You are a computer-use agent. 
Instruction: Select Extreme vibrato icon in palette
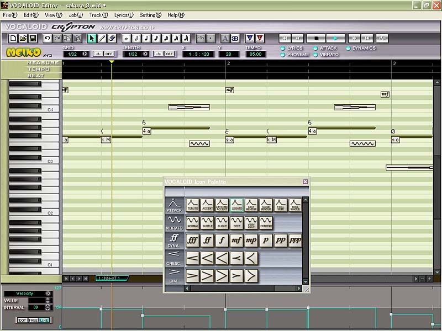[266, 223]
